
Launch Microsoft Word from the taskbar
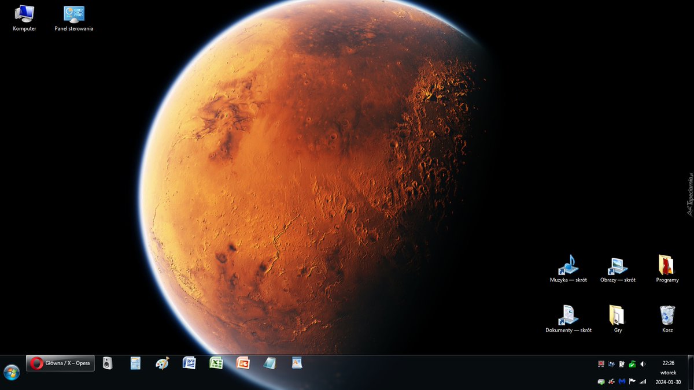[189, 363]
